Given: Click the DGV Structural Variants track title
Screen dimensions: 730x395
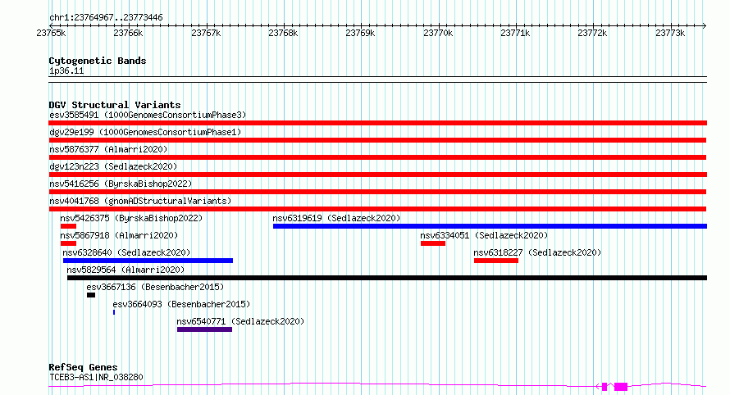Looking at the screenshot, I should pyautogui.click(x=115, y=105).
